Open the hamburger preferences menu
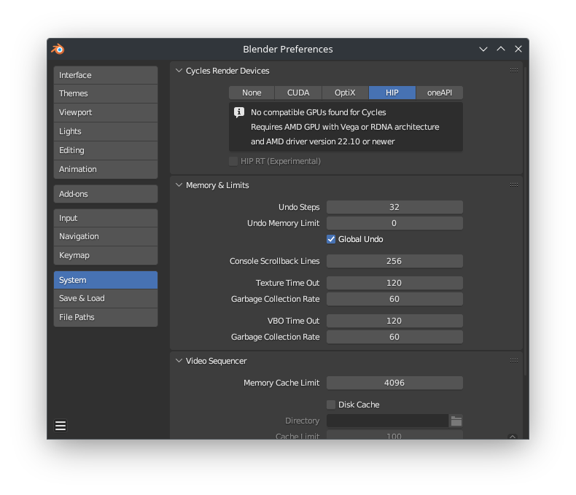Viewport: 576px width, 495px height. 61,426
